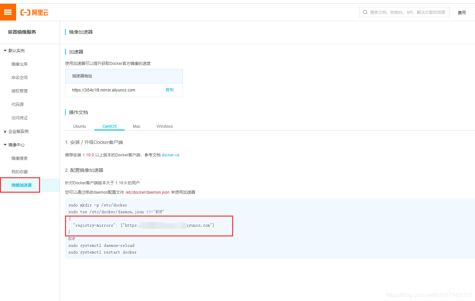Screen dimensions: 475x301
Task: Open the docker-ce documentation link
Action: pyautogui.click(x=170, y=155)
